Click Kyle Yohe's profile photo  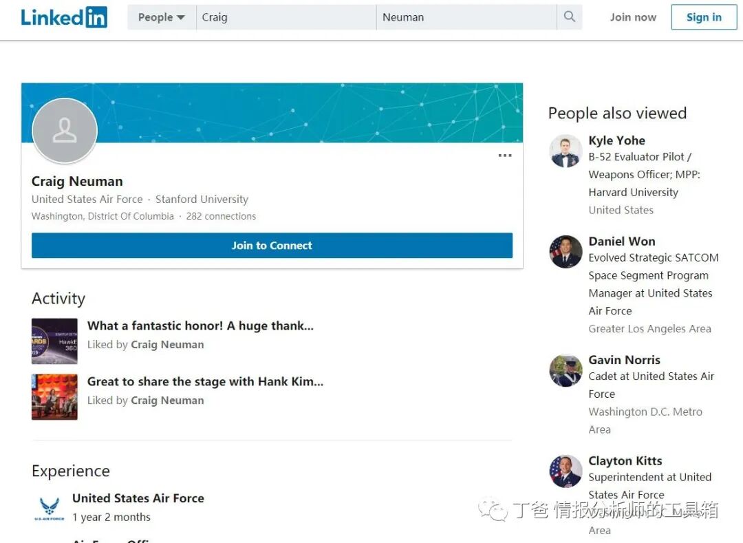566,151
